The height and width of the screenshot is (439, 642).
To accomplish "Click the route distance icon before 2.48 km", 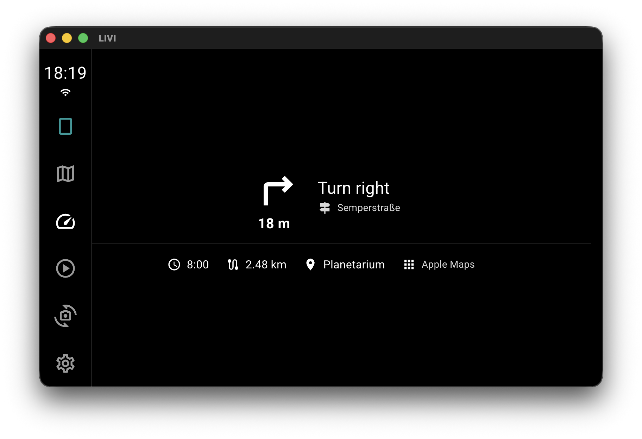I will (233, 265).
